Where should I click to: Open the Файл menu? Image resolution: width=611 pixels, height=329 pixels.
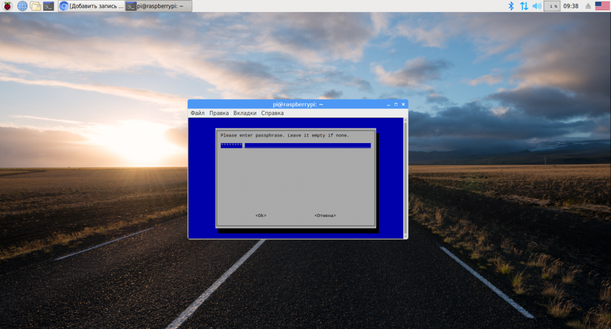point(198,113)
